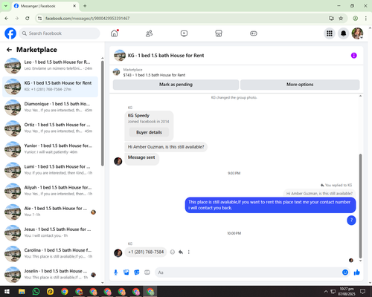The width and height of the screenshot is (372, 297).
Task: Click the Chrome profile icon in toolbar
Action: coord(355,19)
